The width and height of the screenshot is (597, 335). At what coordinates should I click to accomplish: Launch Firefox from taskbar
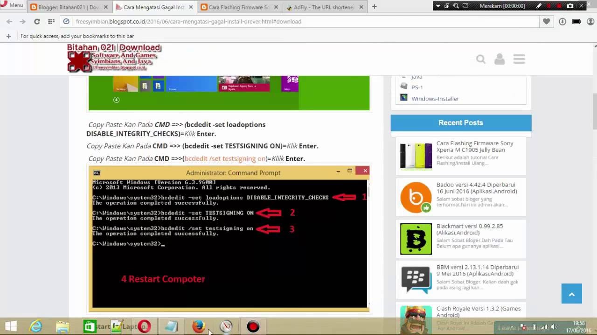pyautogui.click(x=199, y=327)
